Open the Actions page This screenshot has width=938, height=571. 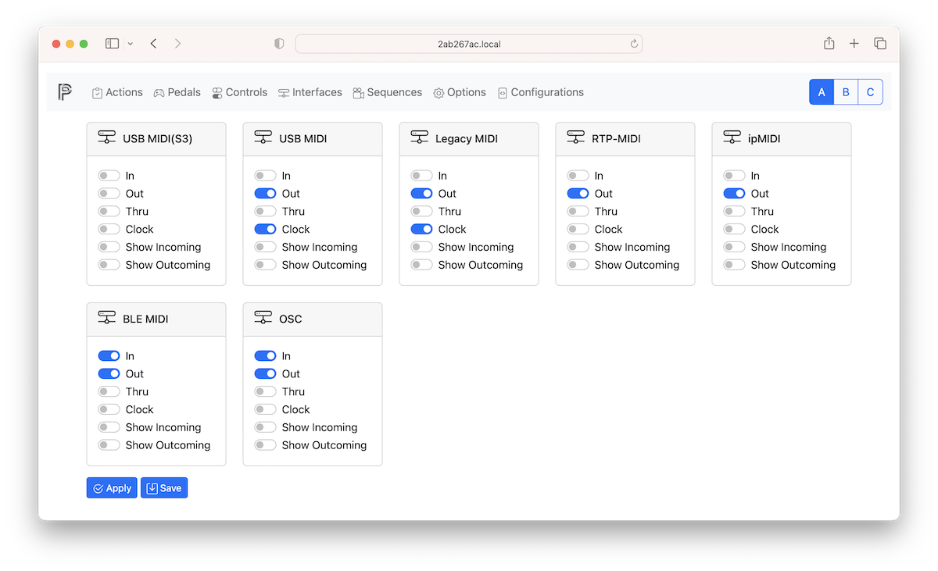[117, 92]
